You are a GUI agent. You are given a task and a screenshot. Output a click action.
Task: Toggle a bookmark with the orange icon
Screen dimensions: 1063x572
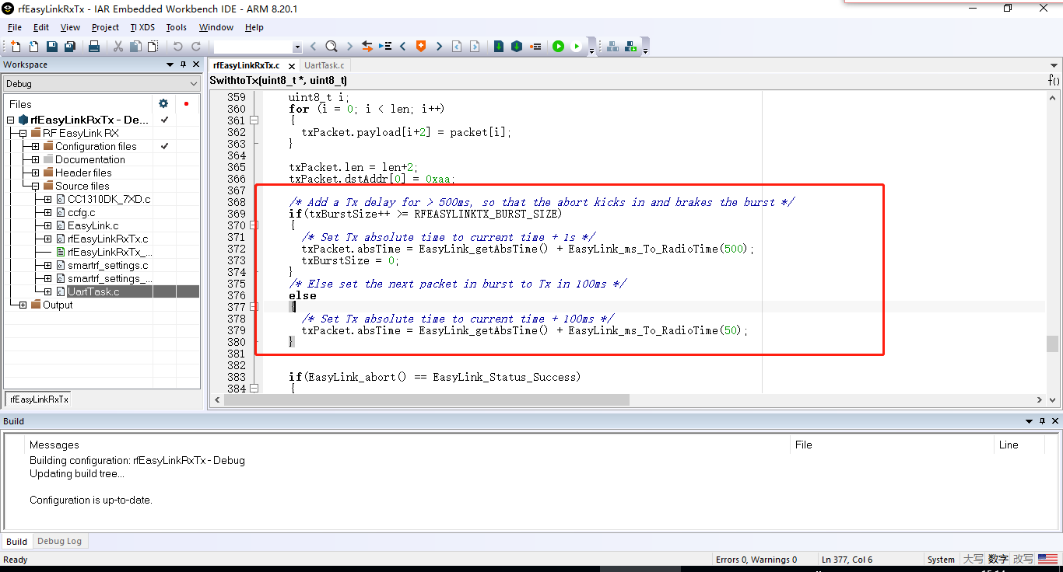421,47
